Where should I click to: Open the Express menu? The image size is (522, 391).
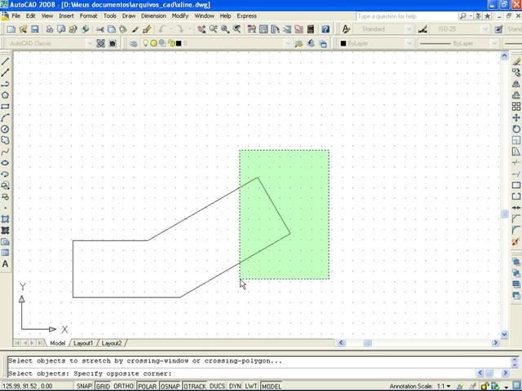pos(246,15)
